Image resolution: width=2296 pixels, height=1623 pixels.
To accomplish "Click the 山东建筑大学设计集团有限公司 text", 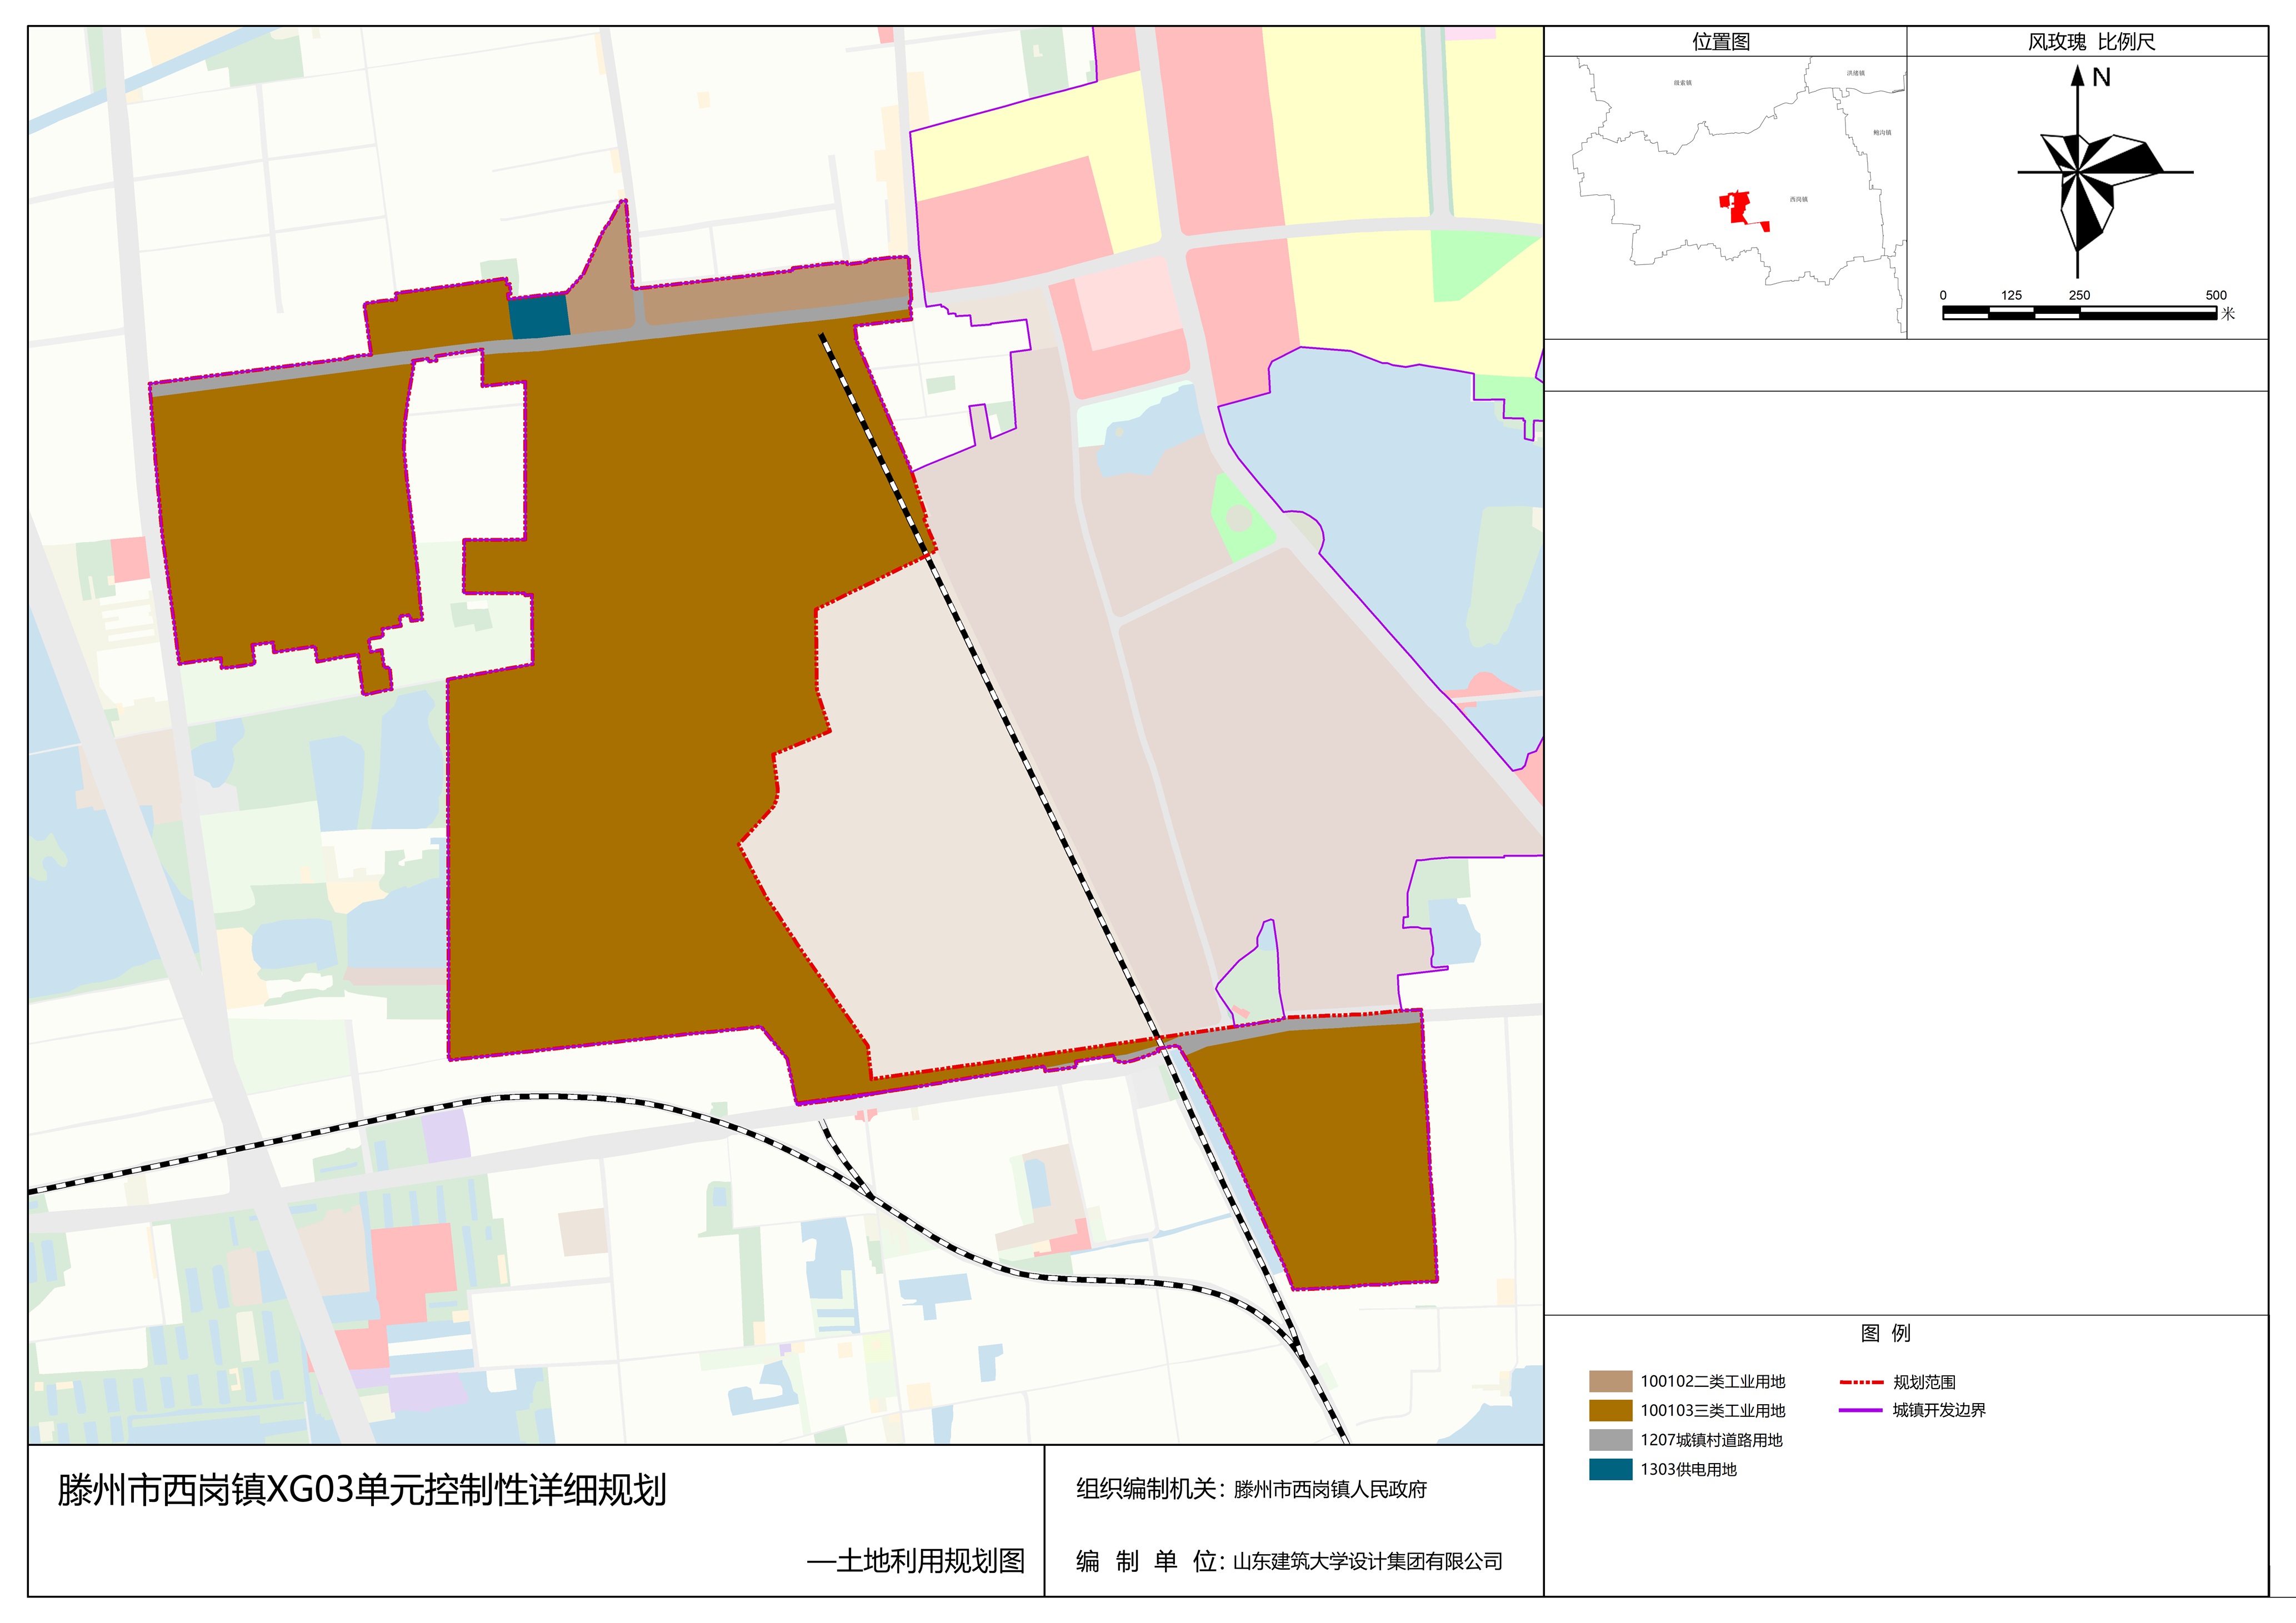I will click(1367, 1561).
